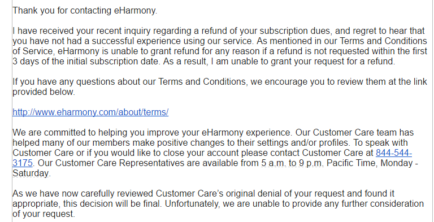The image size is (434, 222).
Task: Click the "provided below." text
Action: point(44,92)
